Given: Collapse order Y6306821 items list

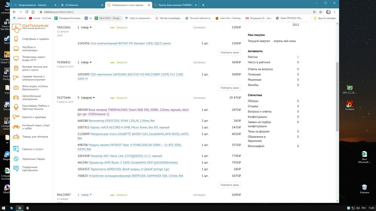Looking at the screenshot, I should 85,62.
